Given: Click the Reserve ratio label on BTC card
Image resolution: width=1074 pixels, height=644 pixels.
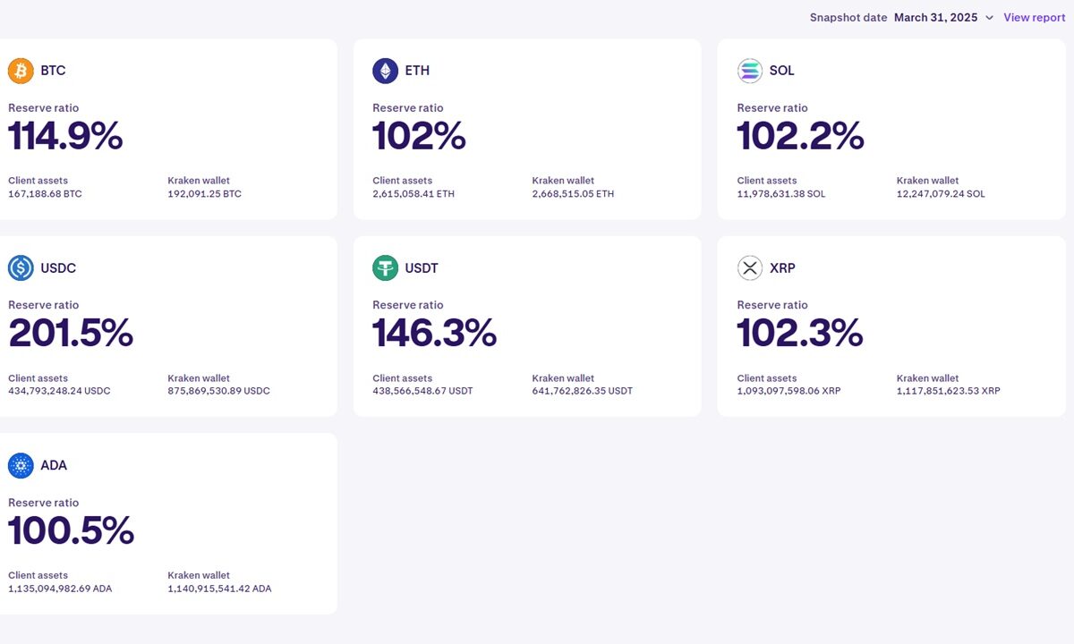Looking at the screenshot, I should [x=43, y=108].
